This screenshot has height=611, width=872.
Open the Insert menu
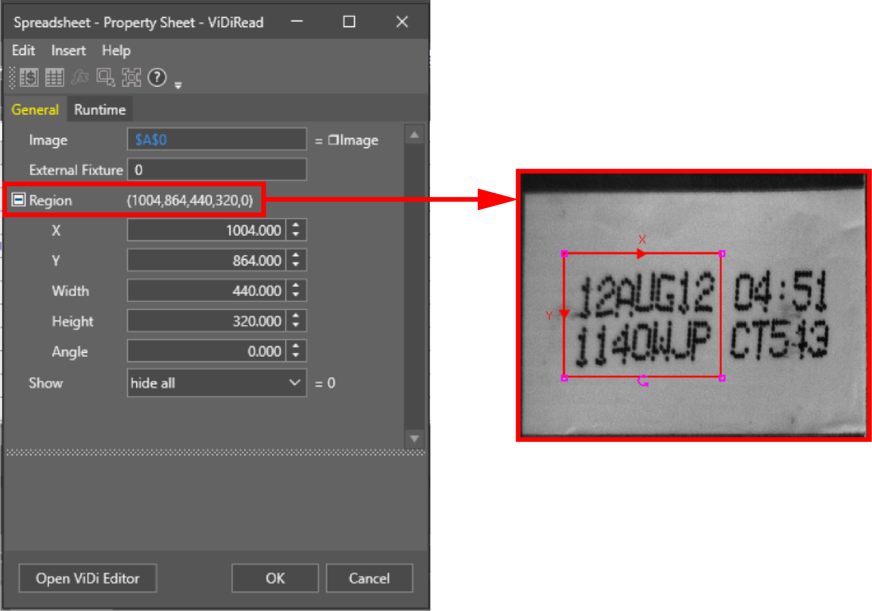click(69, 51)
